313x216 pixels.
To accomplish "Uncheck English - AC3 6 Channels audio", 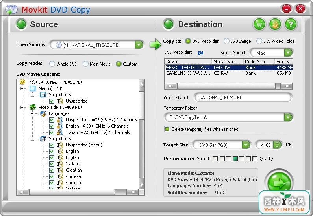I will click(x=52, y=126).
